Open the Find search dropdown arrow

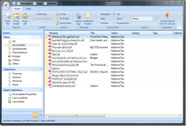[155, 18]
